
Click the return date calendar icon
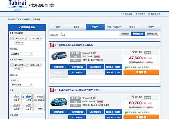click(12, 65)
